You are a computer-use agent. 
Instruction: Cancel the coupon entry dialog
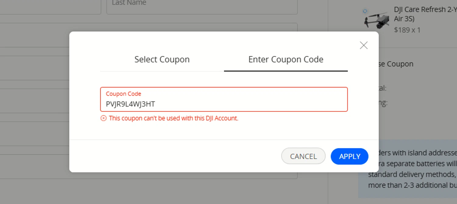click(303, 156)
